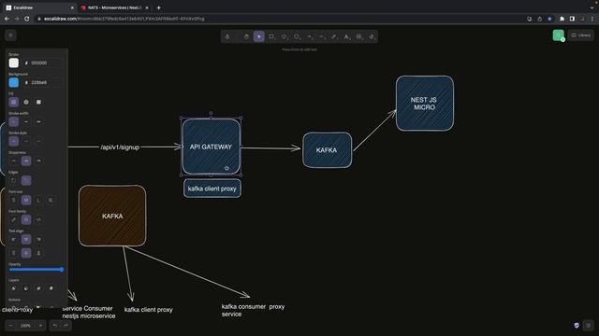The height and width of the screenshot is (336, 599).
Task: Align text vertically to middle
Action: [x=26, y=253]
